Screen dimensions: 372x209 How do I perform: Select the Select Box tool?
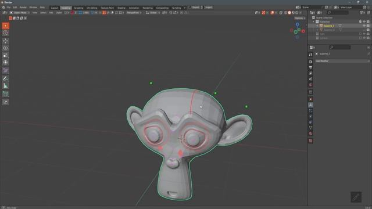coord(5,26)
